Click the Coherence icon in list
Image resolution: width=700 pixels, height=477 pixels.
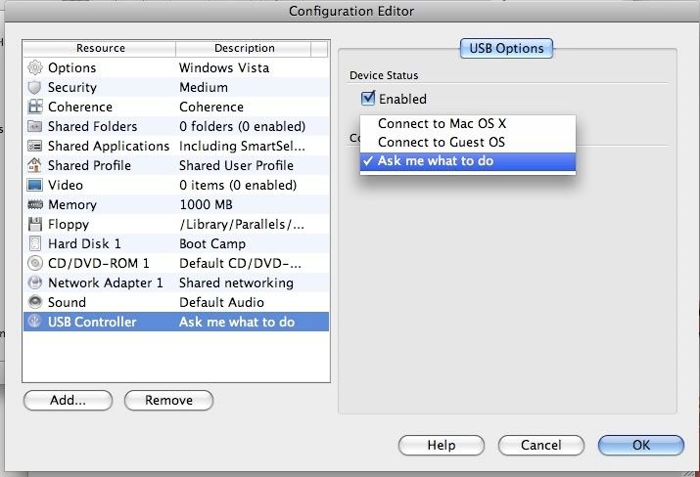[x=35, y=107]
